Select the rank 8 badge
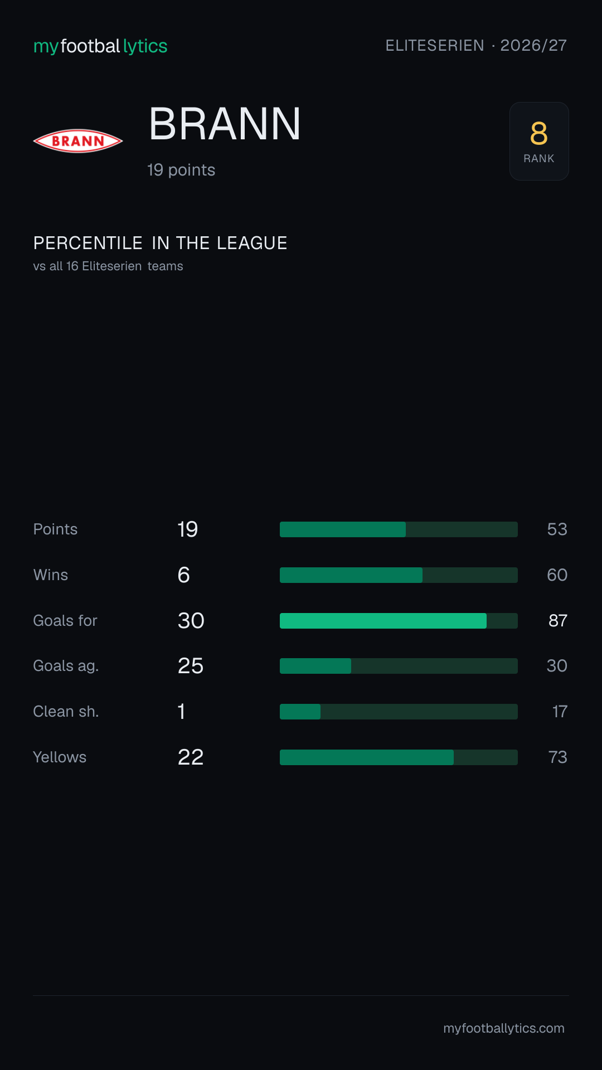Image resolution: width=602 pixels, height=1070 pixels. [x=539, y=141]
